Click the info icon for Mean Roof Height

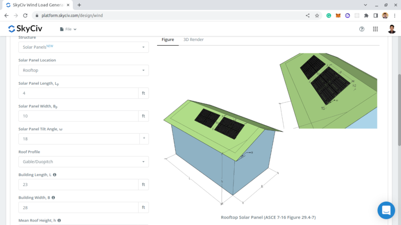click(x=58, y=220)
